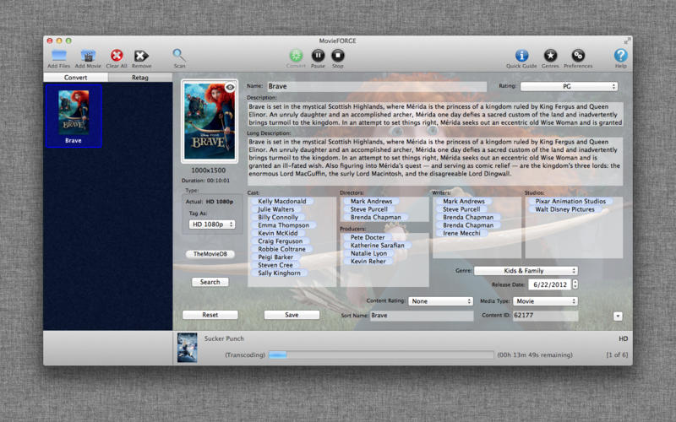The width and height of the screenshot is (676, 422).
Task: Select writer Steve Purcell in Writers list
Action: pyautogui.click(x=461, y=209)
